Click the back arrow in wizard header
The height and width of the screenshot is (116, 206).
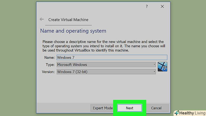click(42, 20)
